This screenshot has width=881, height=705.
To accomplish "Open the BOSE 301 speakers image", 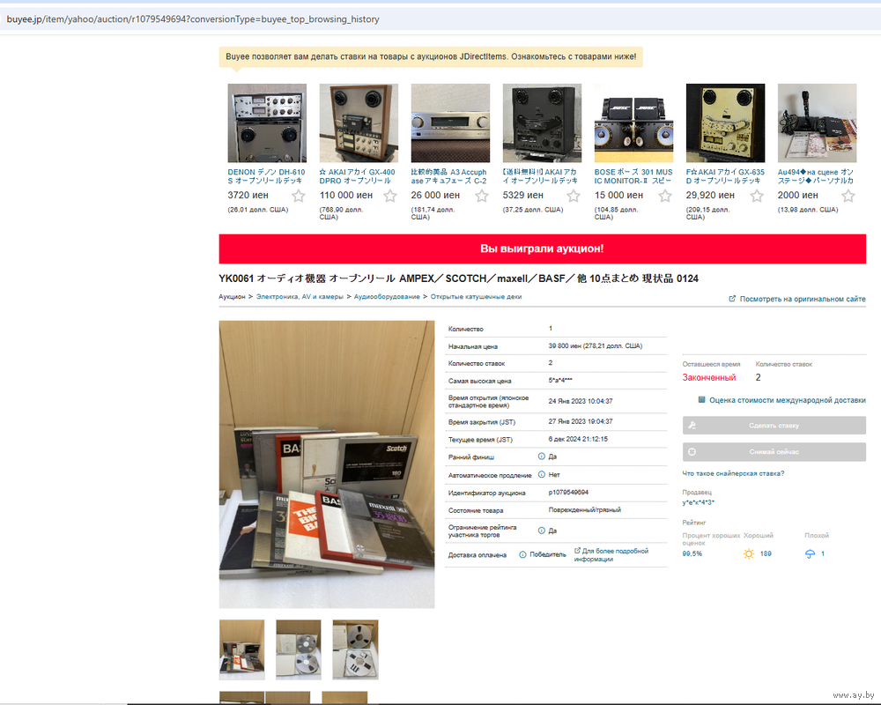I will point(633,123).
